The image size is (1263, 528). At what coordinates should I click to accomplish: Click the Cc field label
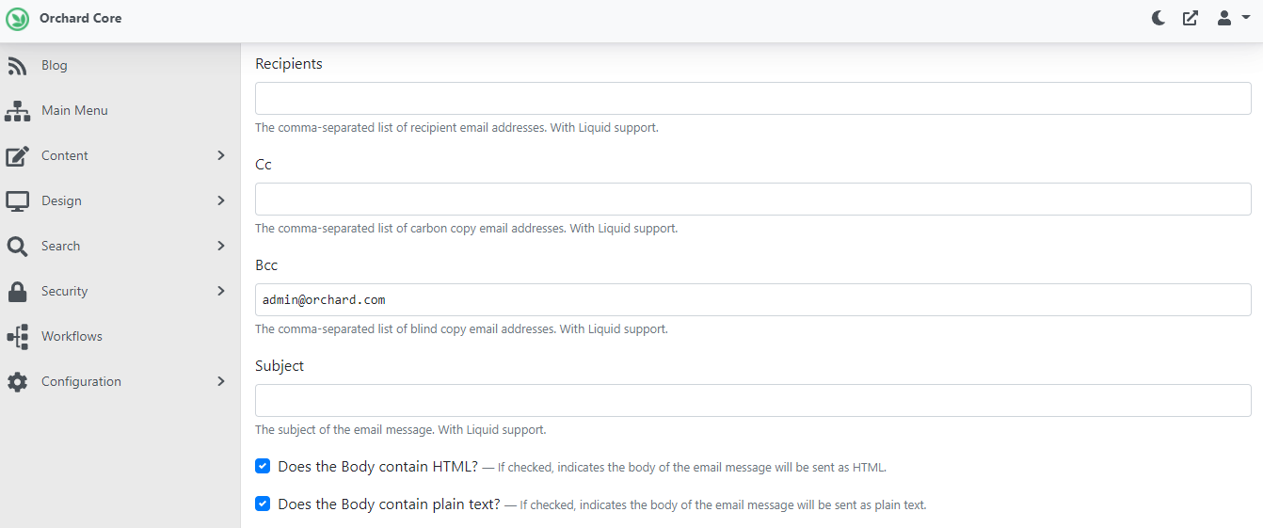264,165
